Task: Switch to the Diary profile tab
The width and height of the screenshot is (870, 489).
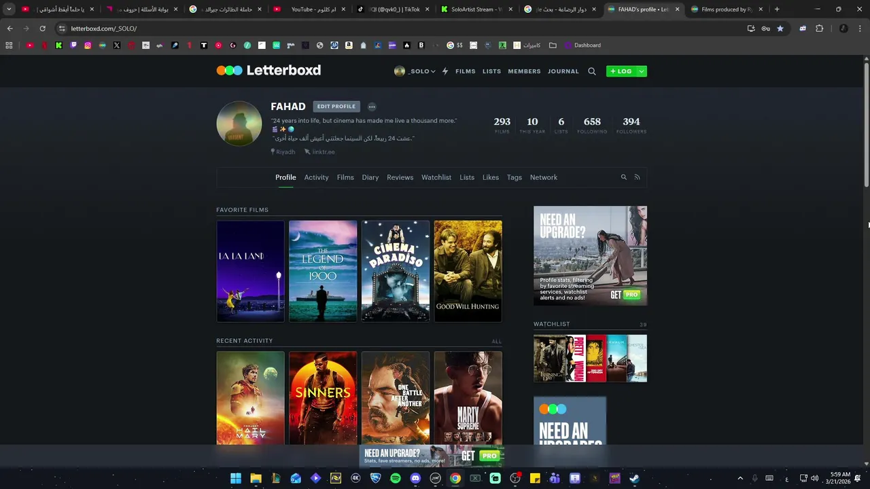Action: (370, 177)
